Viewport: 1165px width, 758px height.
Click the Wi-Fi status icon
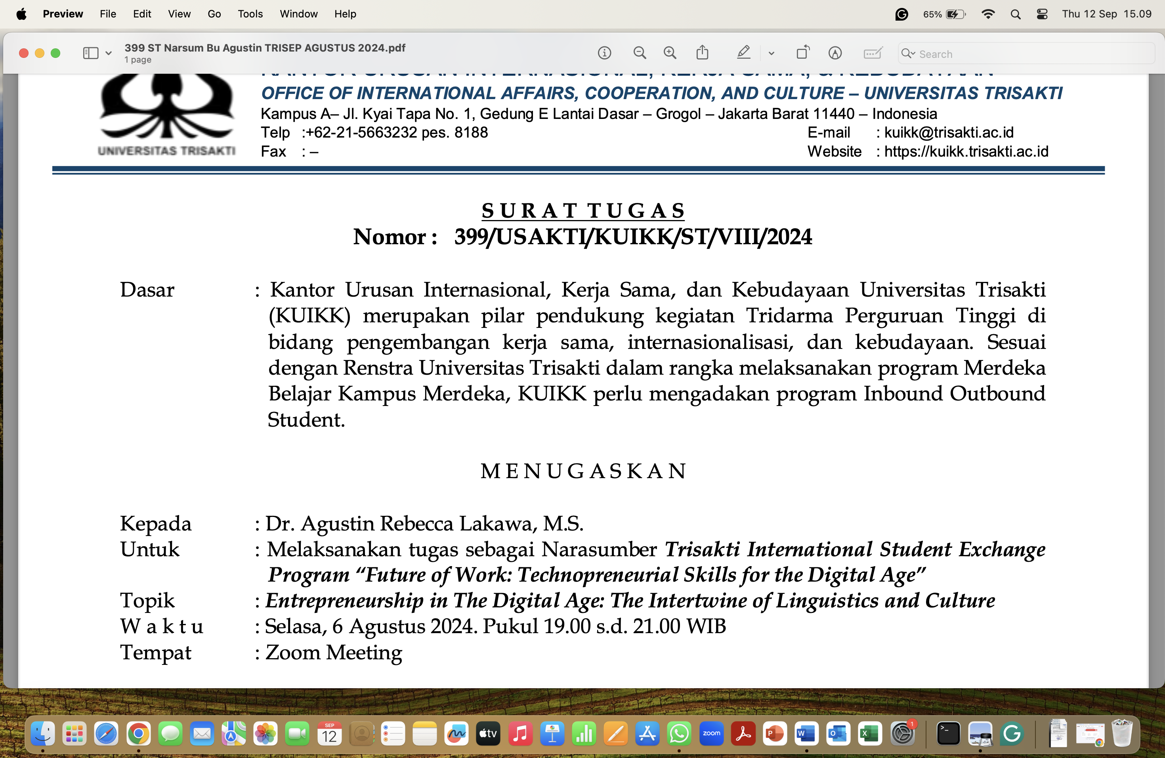click(988, 14)
